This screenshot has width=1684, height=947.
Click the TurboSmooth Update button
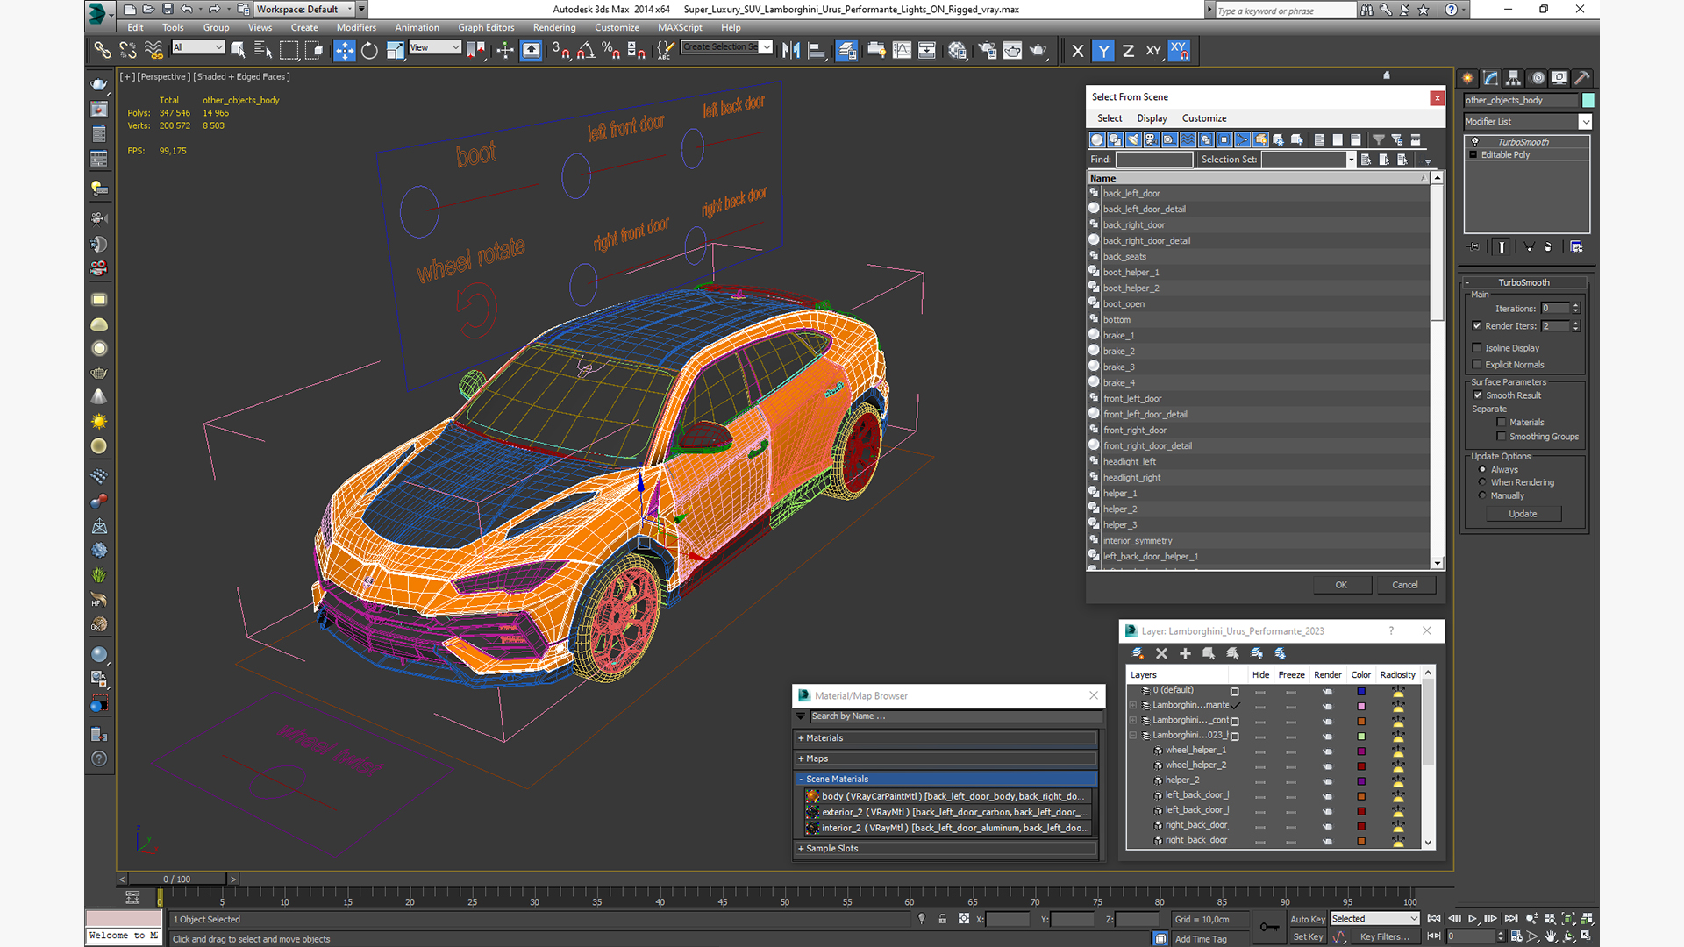tap(1523, 514)
